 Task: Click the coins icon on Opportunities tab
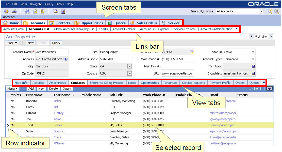click(x=77, y=23)
